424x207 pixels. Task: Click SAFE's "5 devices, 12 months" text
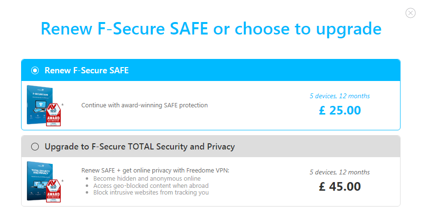(x=340, y=96)
